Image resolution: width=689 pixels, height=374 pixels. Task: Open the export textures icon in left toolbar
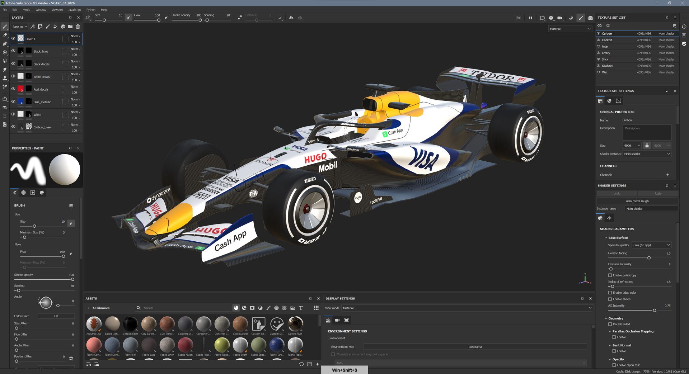point(5,99)
